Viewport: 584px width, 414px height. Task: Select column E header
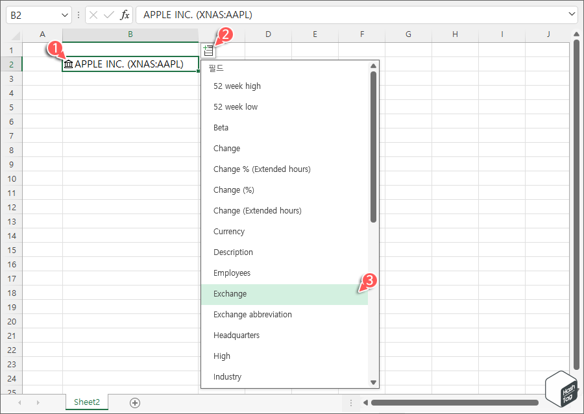click(315, 34)
